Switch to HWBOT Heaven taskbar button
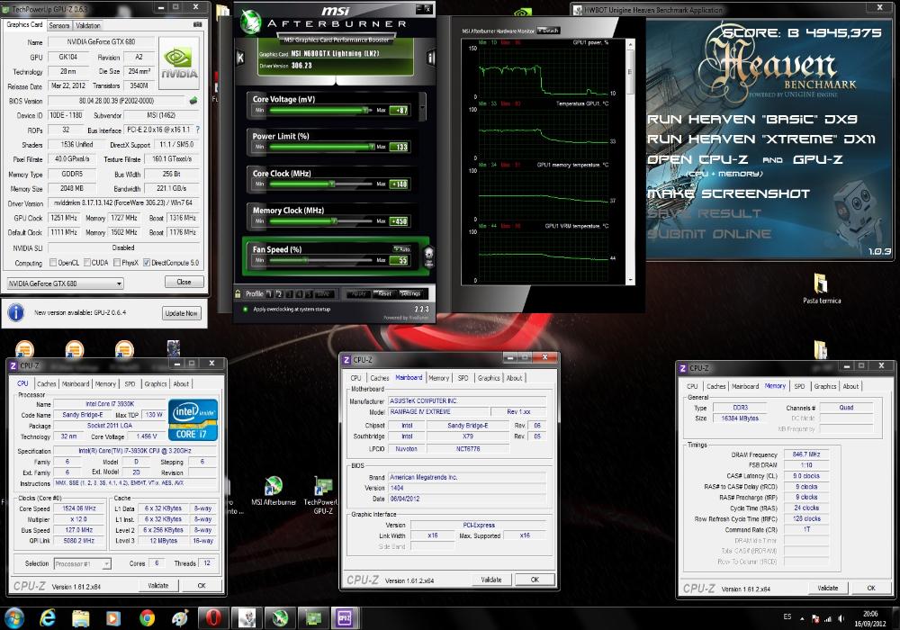 tap(247, 618)
